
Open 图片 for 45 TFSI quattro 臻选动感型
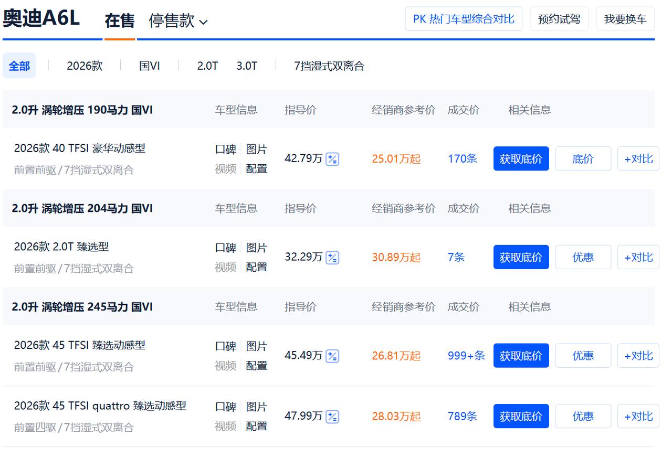(257, 407)
